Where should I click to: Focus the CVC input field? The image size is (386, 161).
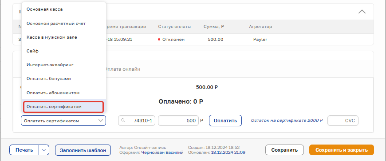click(x=343, y=121)
